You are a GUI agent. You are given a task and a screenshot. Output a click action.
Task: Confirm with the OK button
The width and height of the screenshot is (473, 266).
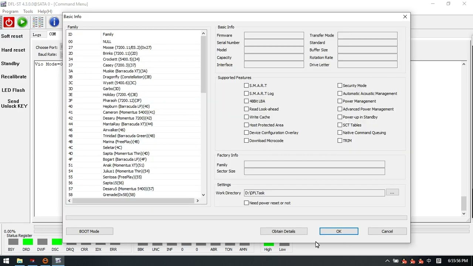click(339, 231)
